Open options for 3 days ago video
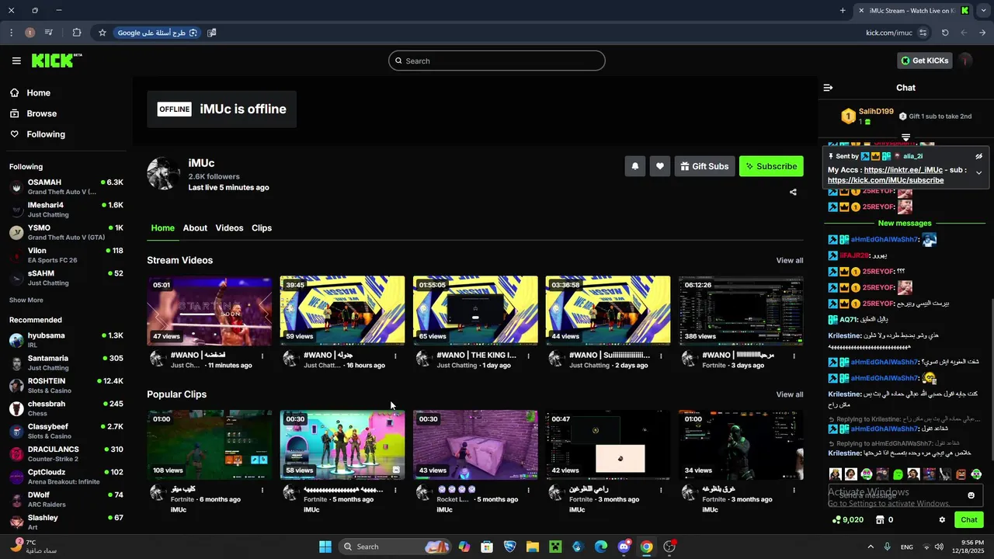 794,356
